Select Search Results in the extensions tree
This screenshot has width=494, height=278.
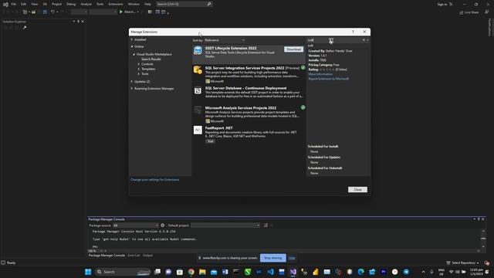(x=151, y=59)
